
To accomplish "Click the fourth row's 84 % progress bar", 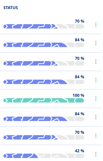I will coord(44,82).
